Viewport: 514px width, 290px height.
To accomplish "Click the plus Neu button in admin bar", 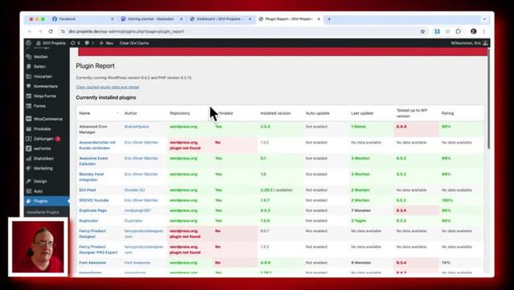I will (106, 43).
